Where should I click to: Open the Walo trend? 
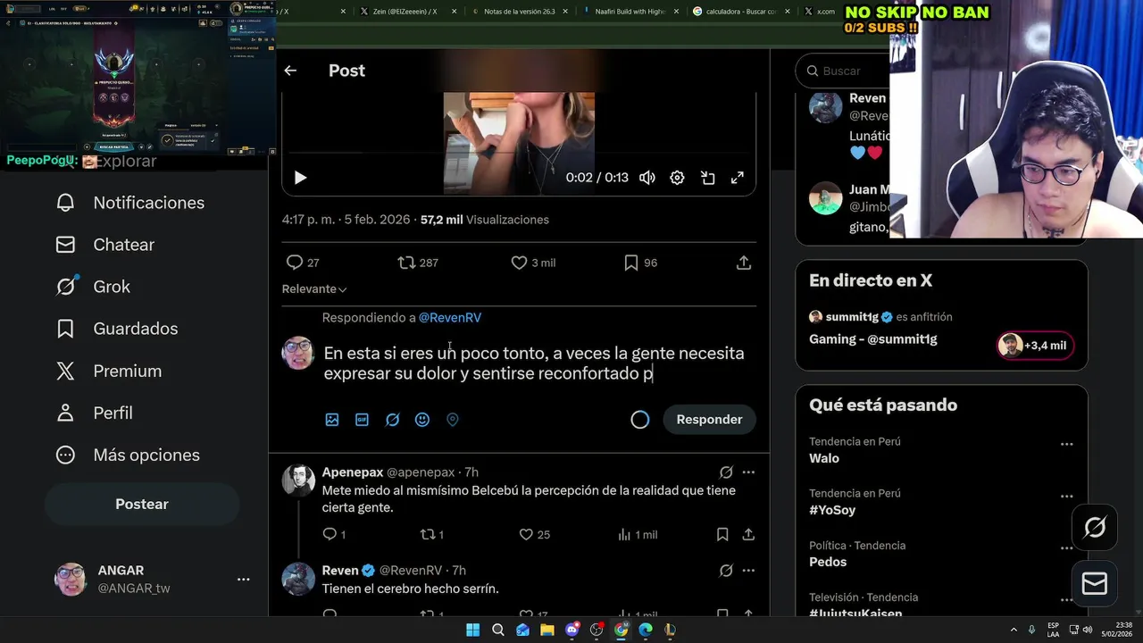click(824, 458)
